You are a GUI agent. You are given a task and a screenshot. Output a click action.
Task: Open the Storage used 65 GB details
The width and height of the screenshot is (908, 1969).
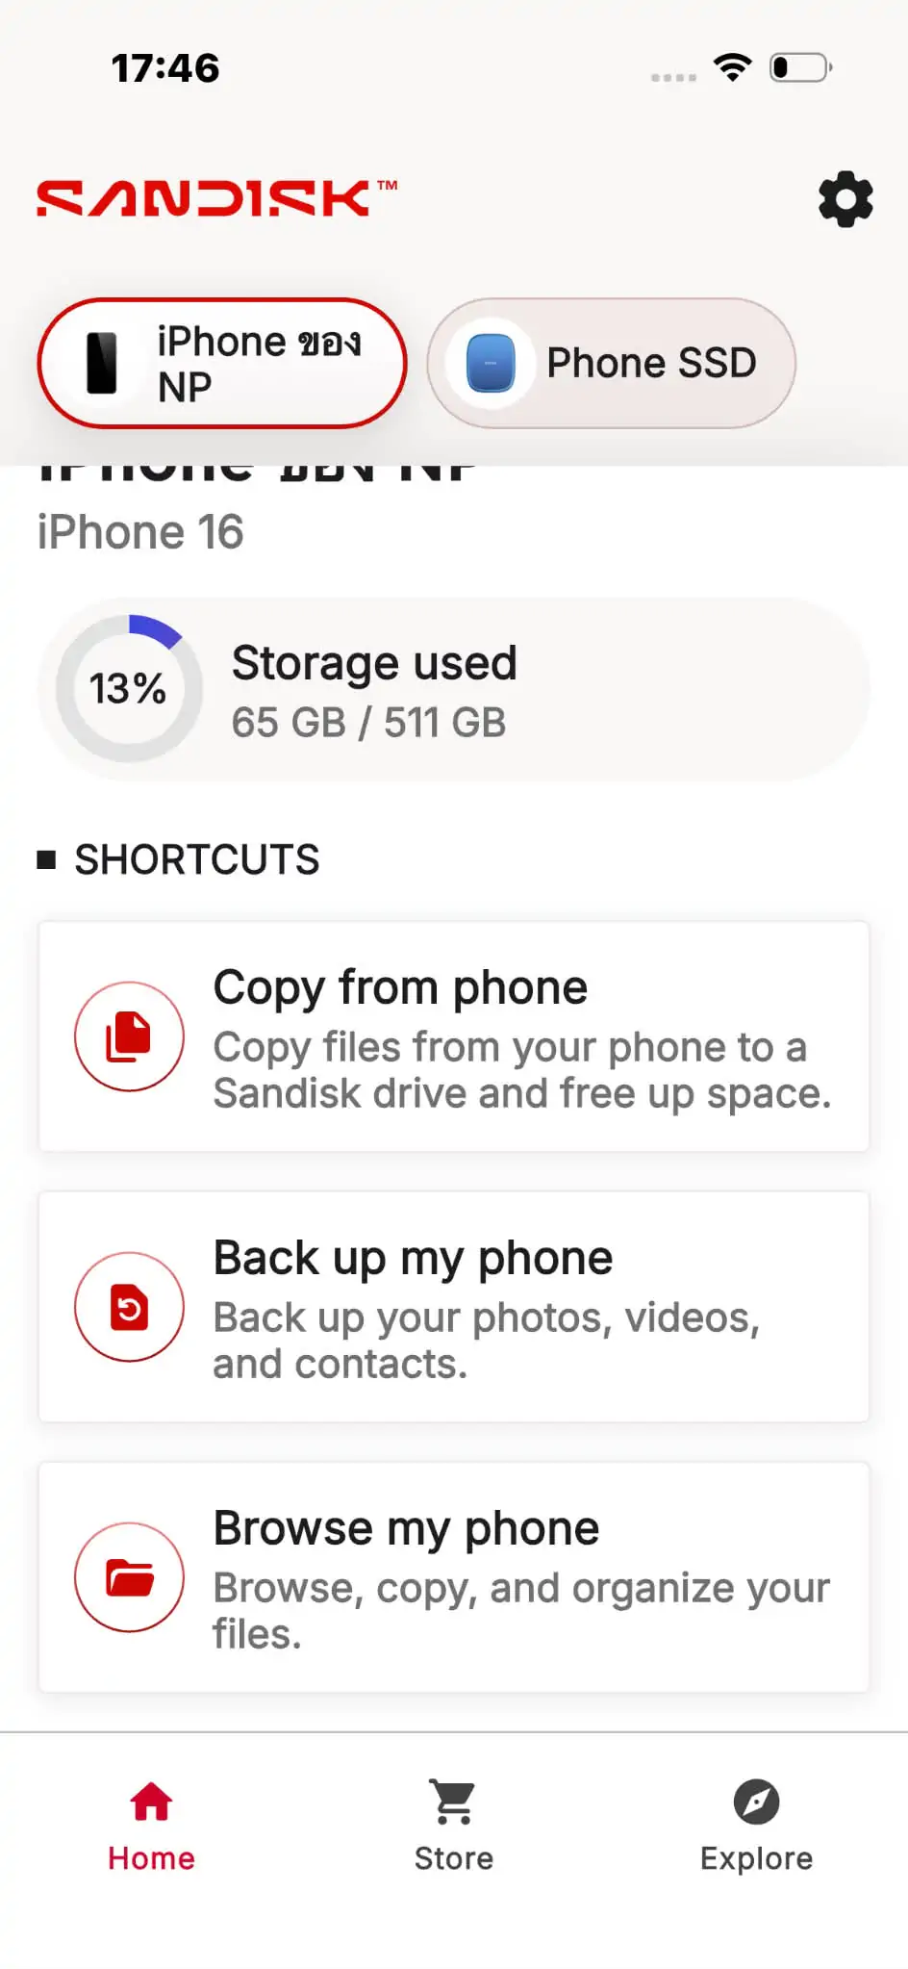coord(374,690)
